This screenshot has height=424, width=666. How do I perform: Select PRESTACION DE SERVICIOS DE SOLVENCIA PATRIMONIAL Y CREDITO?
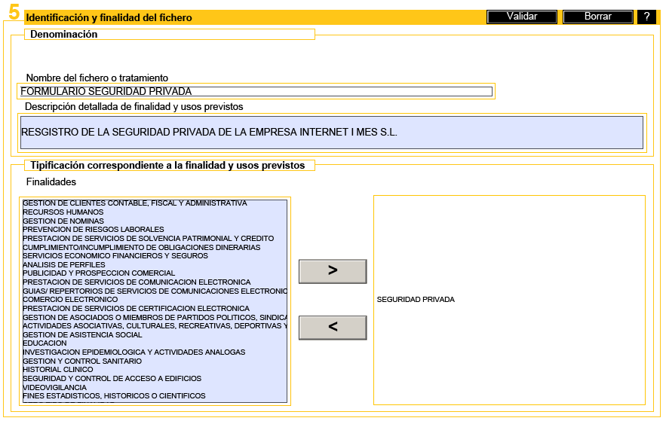pos(149,238)
